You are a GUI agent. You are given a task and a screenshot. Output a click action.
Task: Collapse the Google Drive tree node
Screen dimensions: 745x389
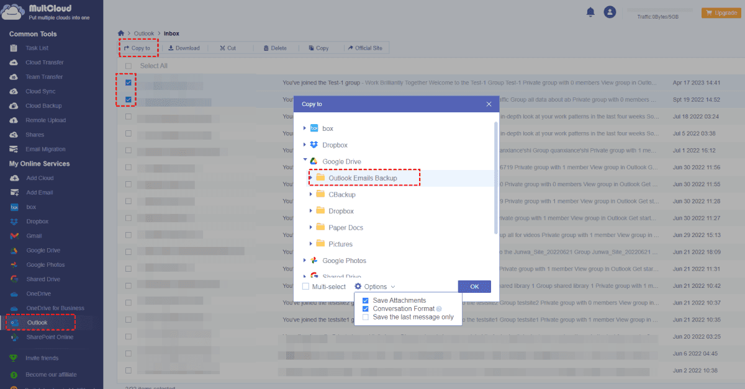coord(304,161)
